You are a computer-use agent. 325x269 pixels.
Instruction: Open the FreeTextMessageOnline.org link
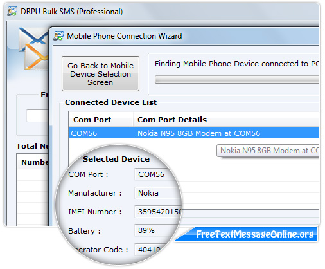pyautogui.click(x=255, y=234)
